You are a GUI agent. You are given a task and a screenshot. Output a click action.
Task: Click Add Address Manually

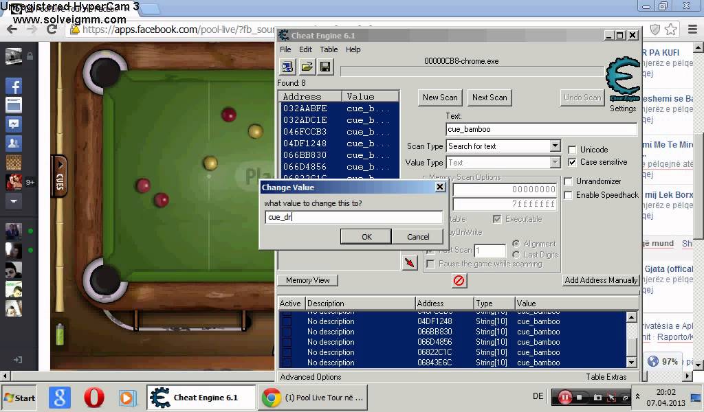(x=601, y=280)
